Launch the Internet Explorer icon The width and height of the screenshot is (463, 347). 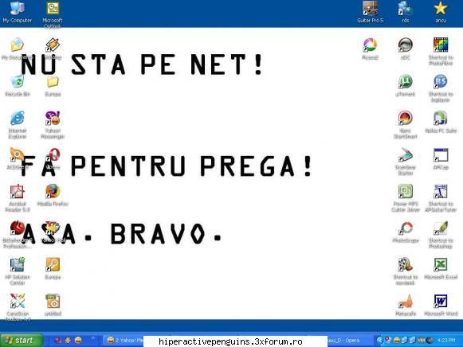18,124
